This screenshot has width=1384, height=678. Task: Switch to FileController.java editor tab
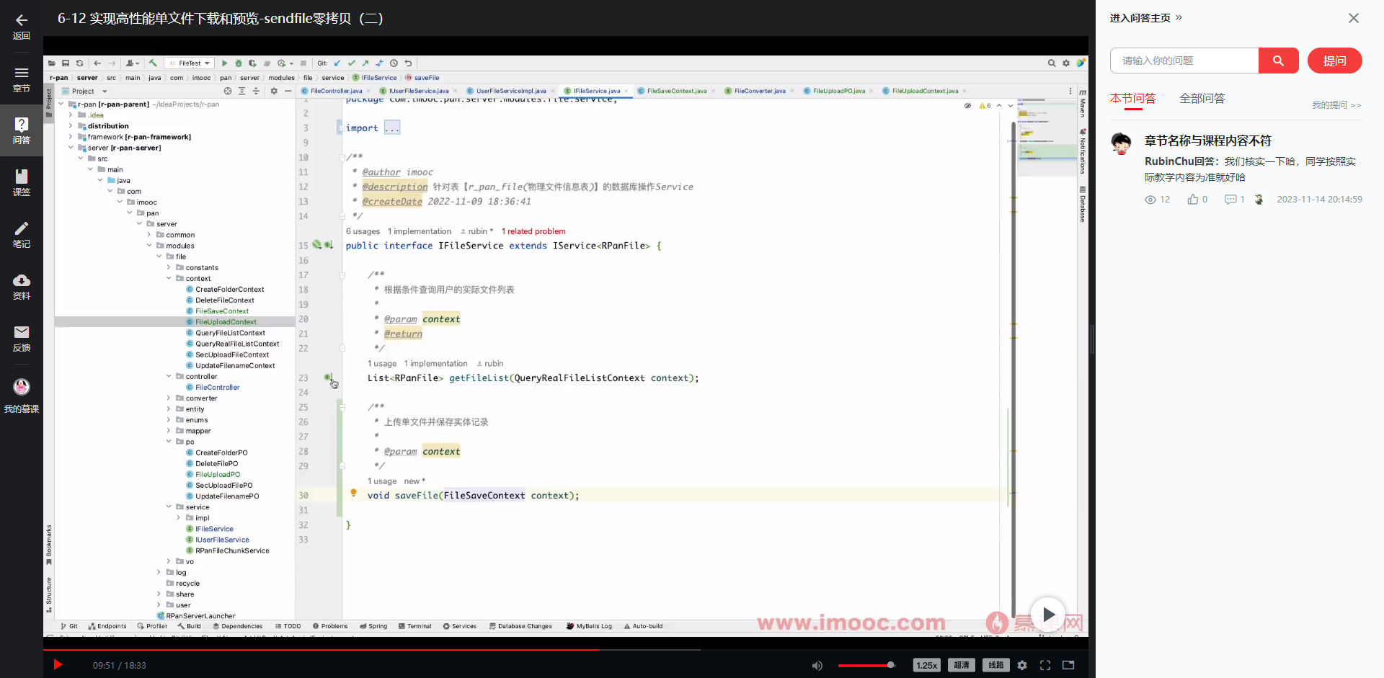336,91
